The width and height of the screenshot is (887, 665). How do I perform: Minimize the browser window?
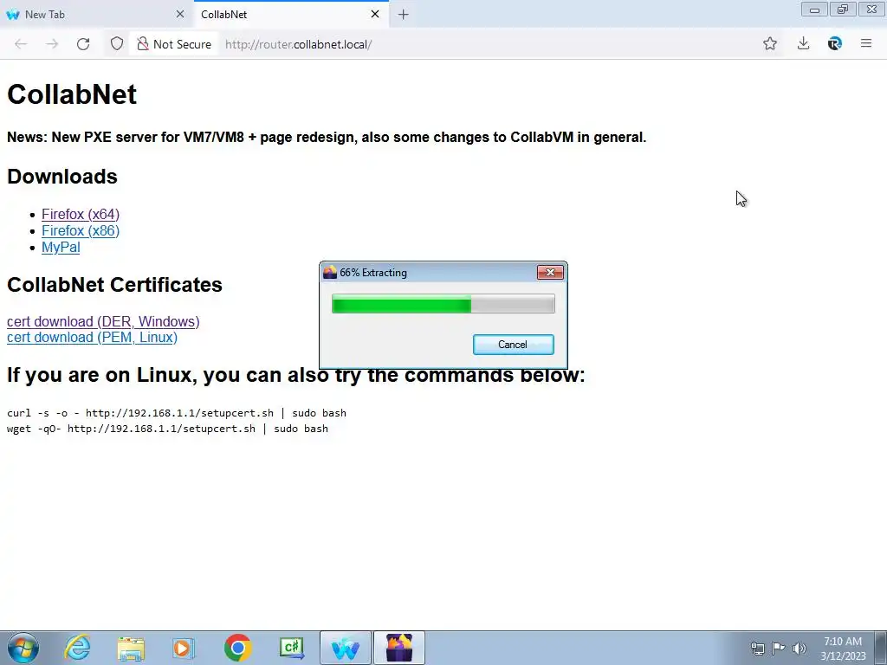(x=814, y=10)
